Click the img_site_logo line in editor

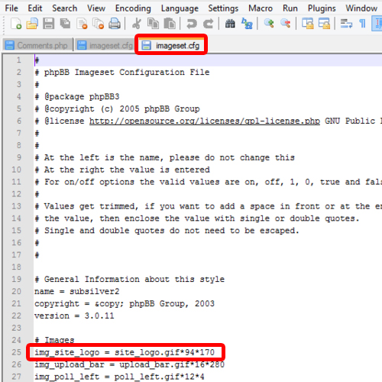(x=125, y=352)
